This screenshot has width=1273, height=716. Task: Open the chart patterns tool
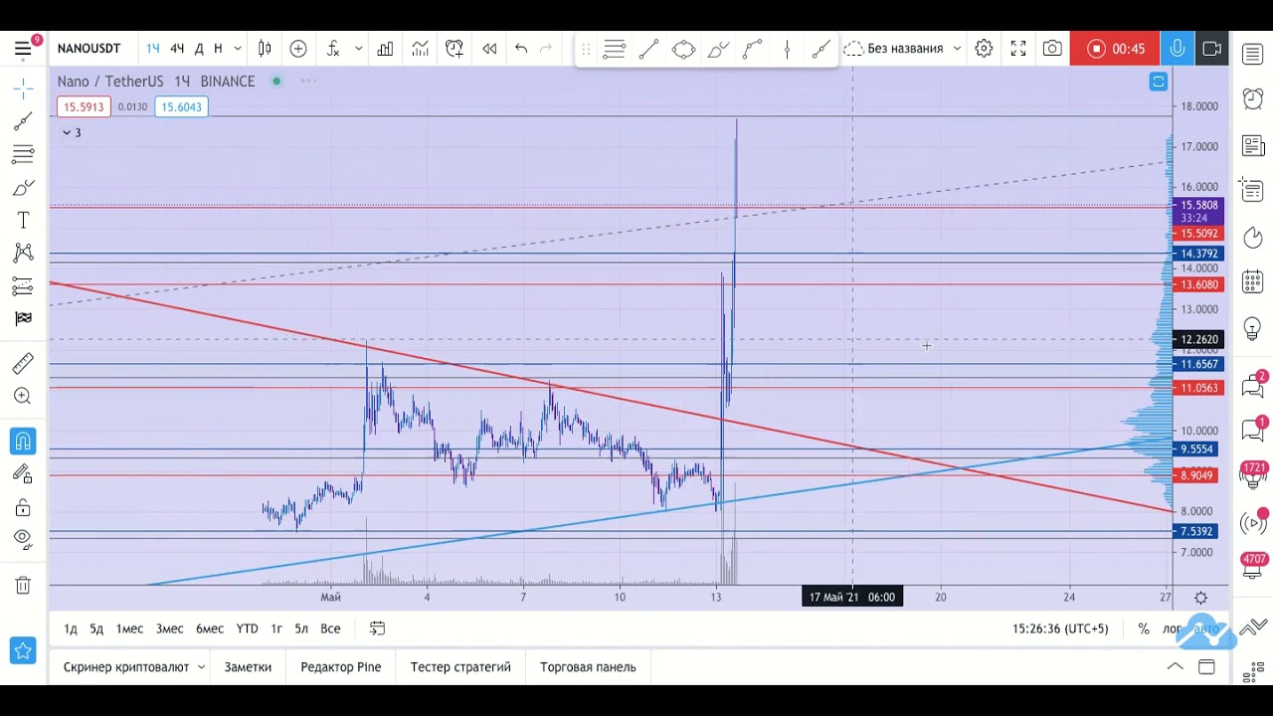[x=23, y=253]
